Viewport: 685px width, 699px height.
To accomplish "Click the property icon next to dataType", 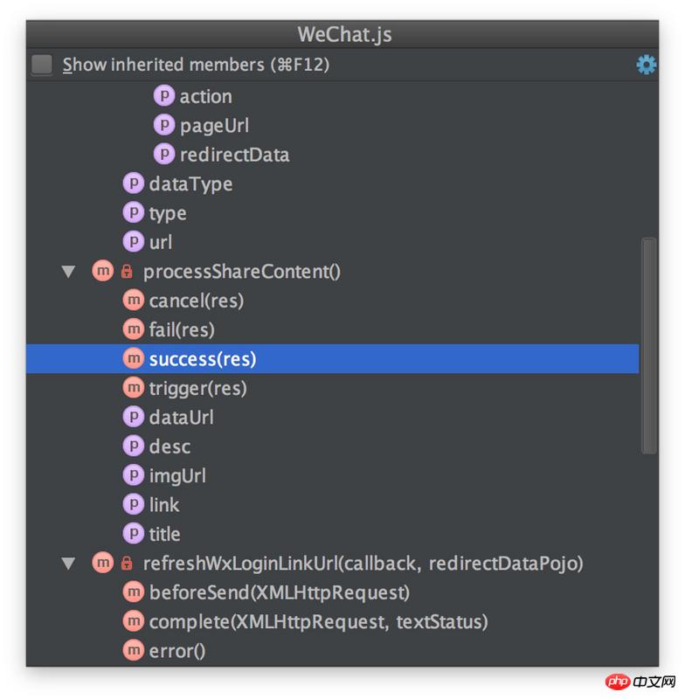I will 134,183.
